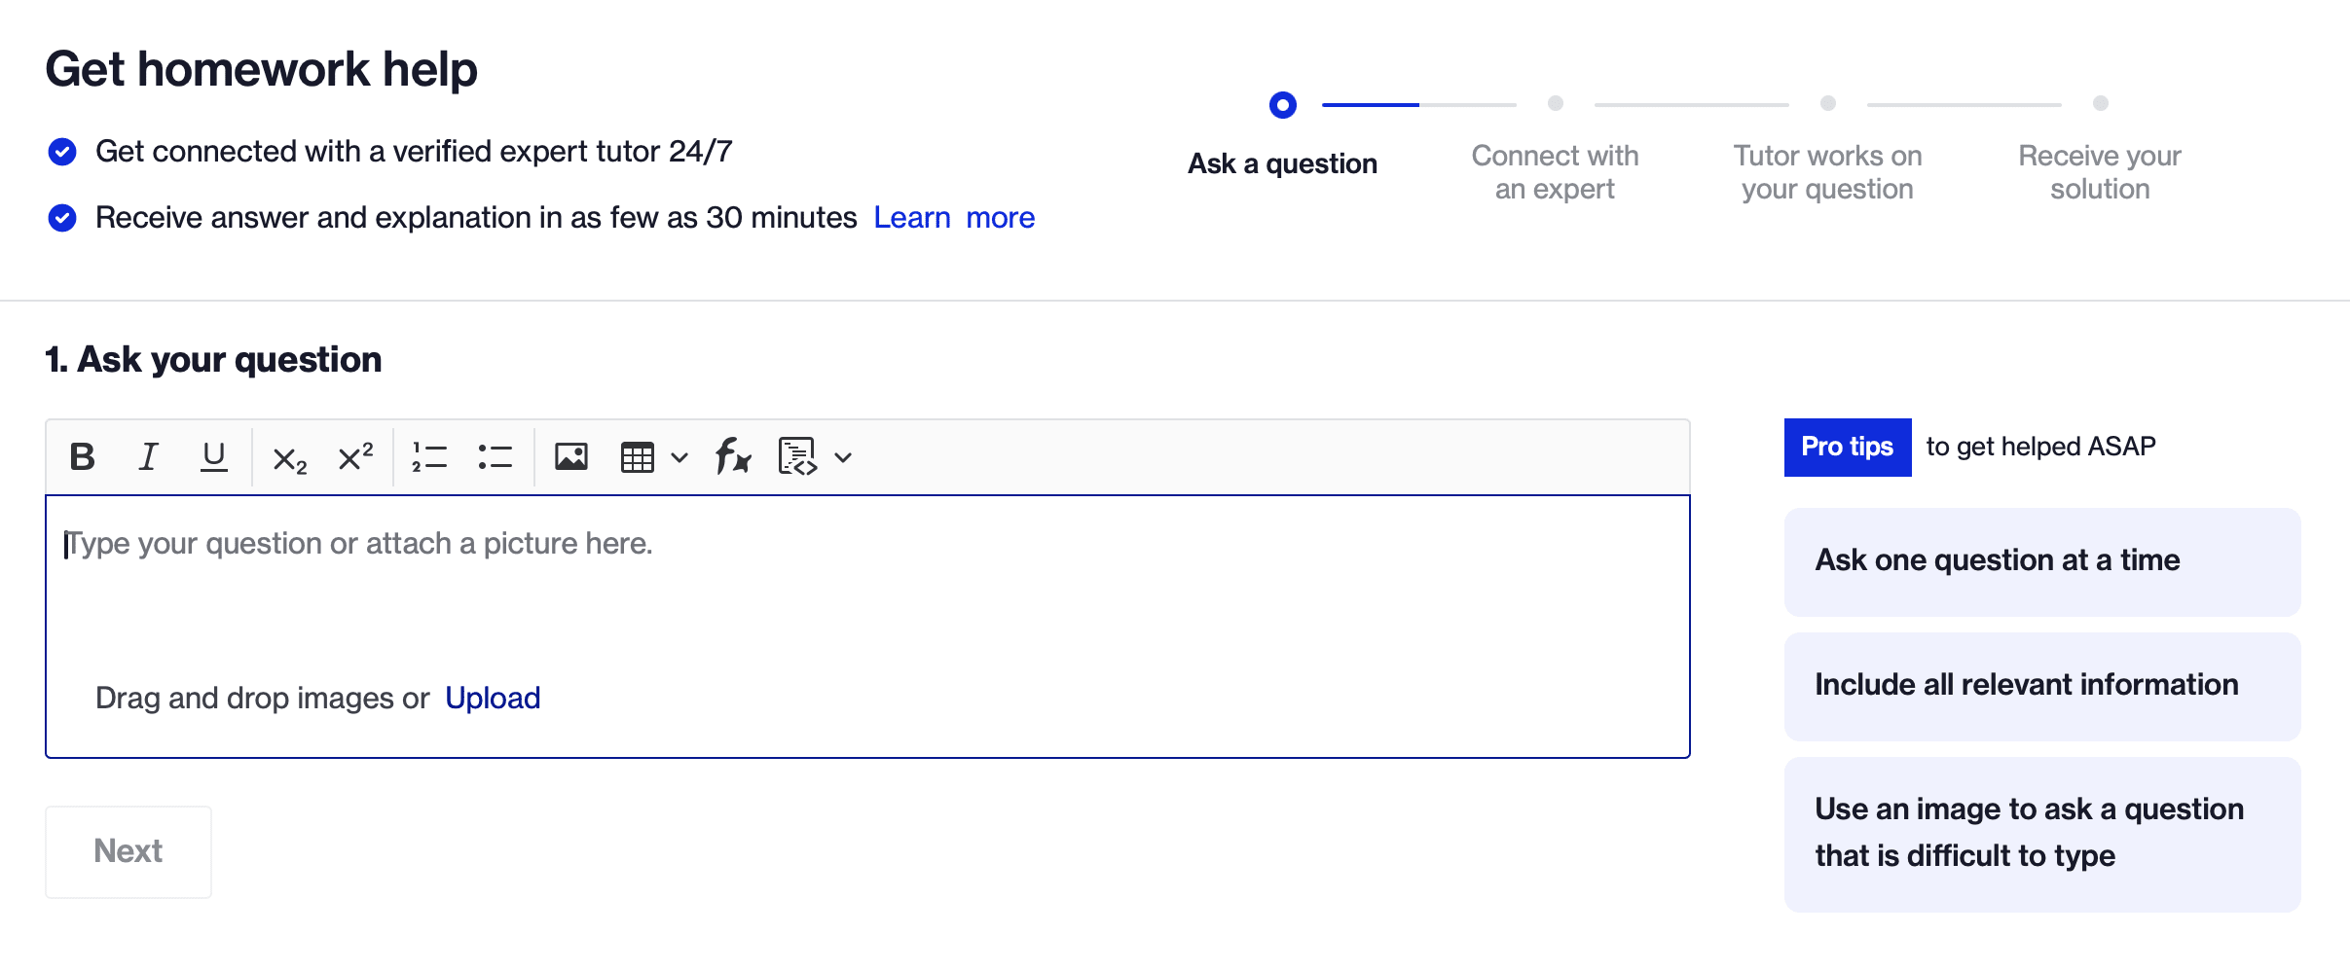Image resolution: width=2350 pixels, height=971 pixels.
Task: Toggle bold formatting in the editor
Action: pyautogui.click(x=83, y=456)
